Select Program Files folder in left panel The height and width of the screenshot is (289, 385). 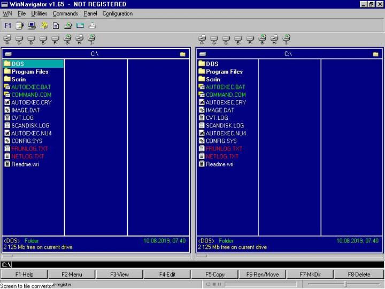(29, 72)
